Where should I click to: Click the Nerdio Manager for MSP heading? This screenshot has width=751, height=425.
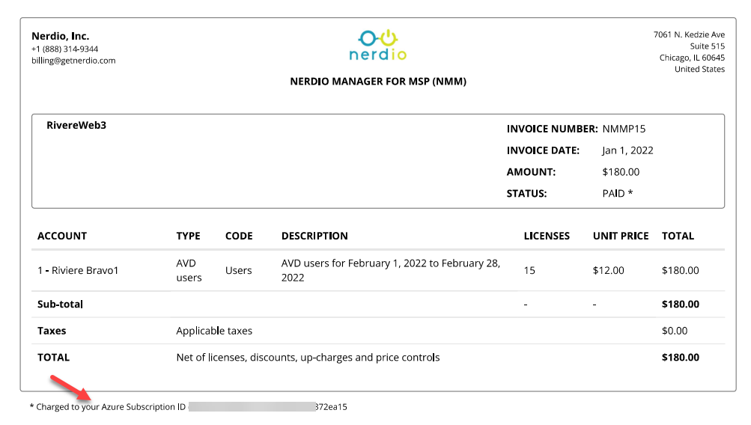pyautogui.click(x=377, y=82)
